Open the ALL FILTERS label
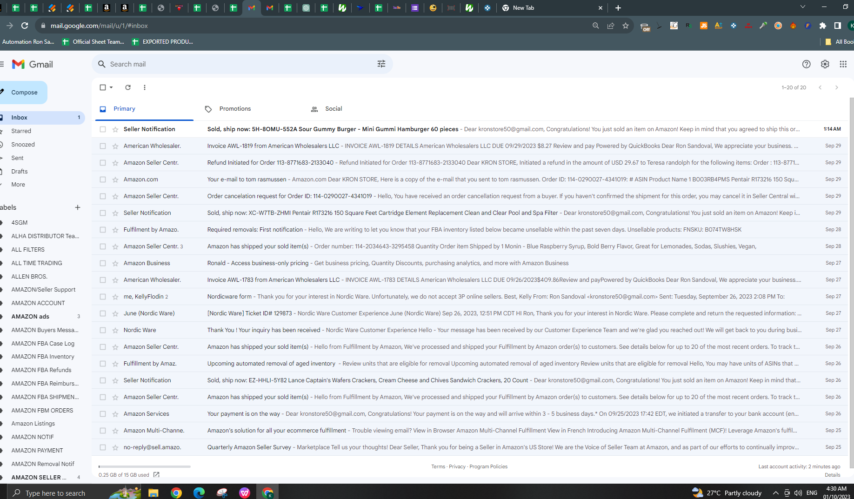 pos(28,250)
